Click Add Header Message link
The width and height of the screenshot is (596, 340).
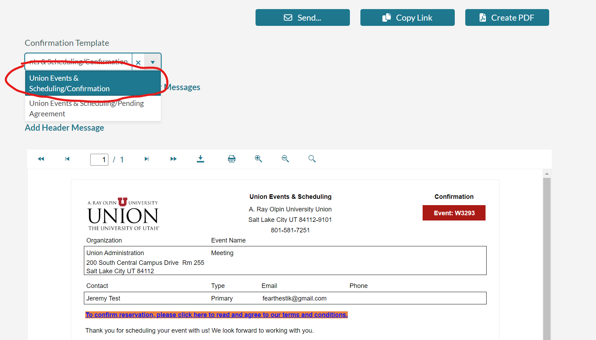[x=64, y=128]
